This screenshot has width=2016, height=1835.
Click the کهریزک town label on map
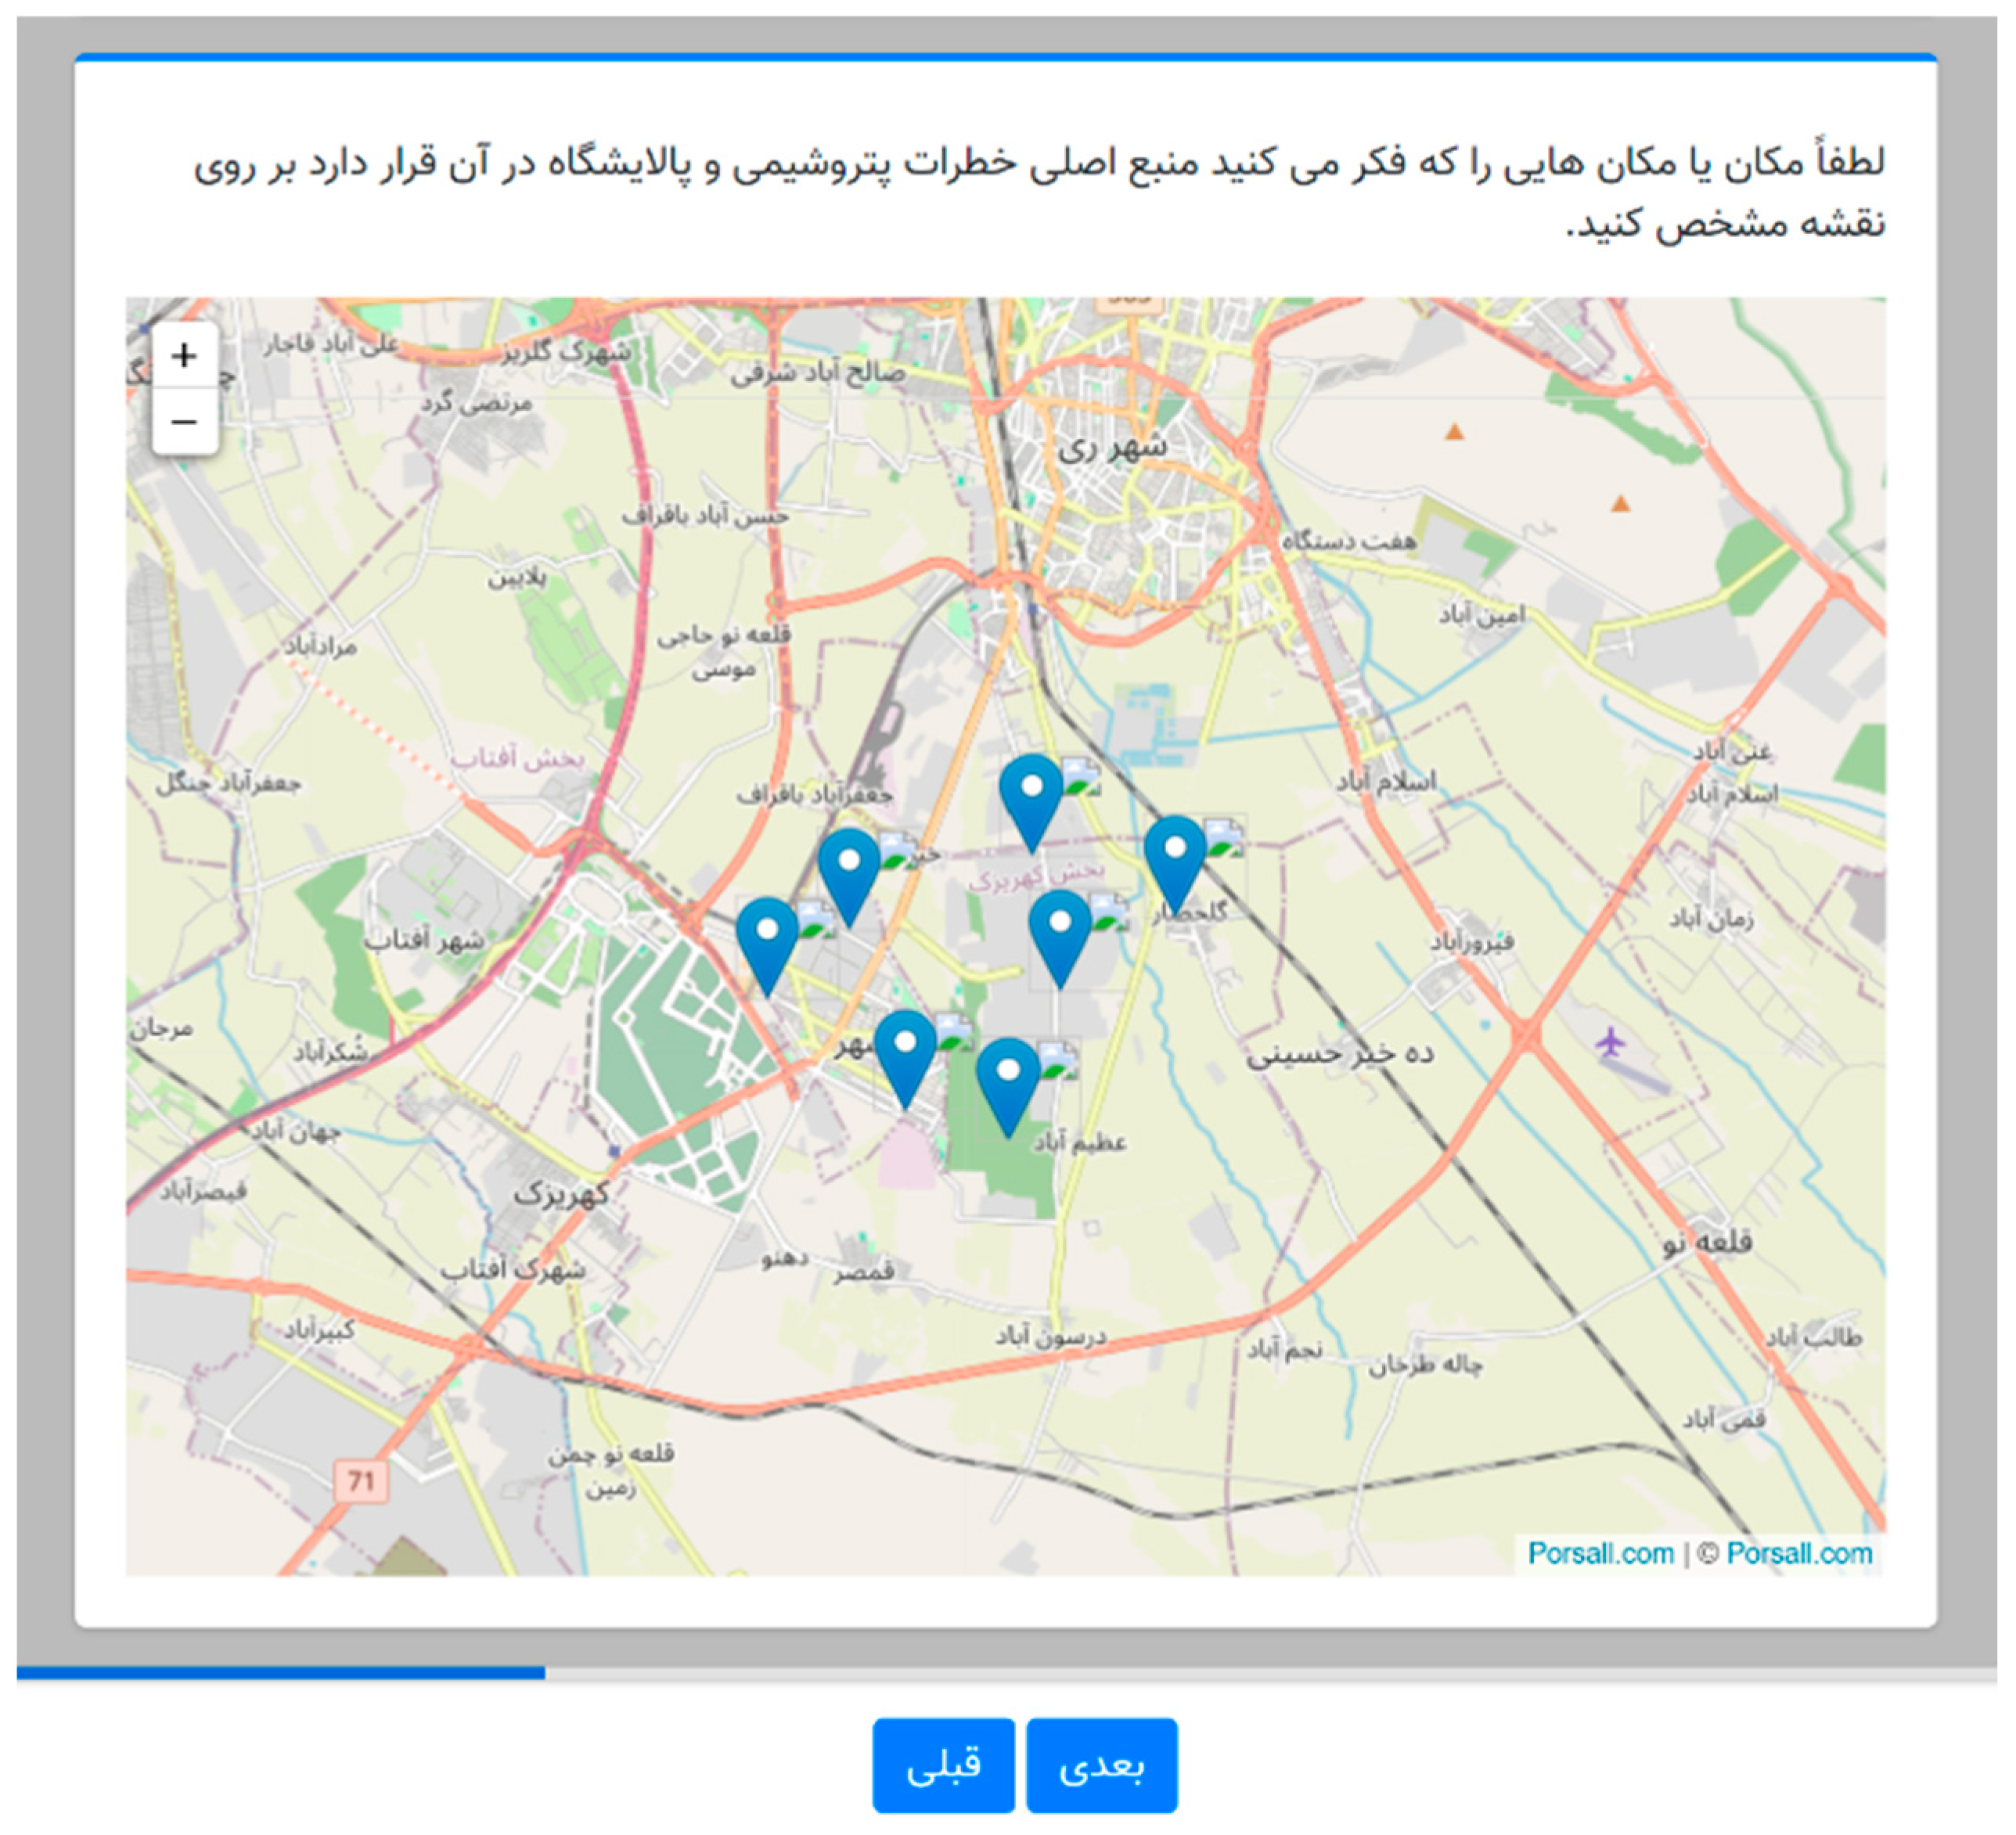point(561,1194)
